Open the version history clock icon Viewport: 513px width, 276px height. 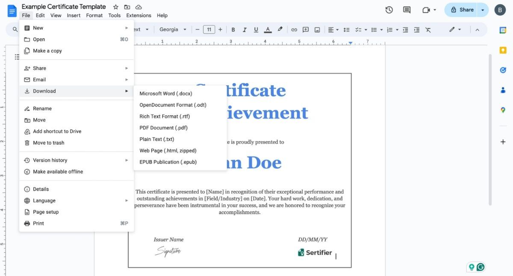(x=389, y=9)
